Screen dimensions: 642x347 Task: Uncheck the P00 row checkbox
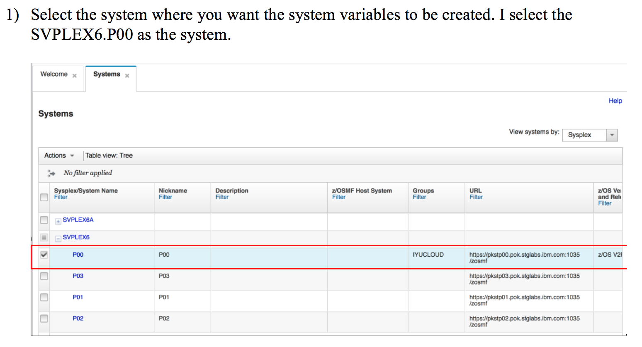click(x=44, y=255)
